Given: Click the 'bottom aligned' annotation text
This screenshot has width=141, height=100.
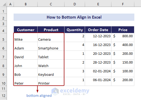Looking at the screenshot, I should (x=39, y=96).
